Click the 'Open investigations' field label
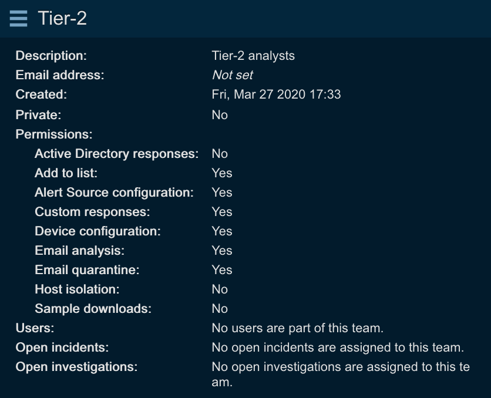The height and width of the screenshot is (398, 491). [x=76, y=367]
